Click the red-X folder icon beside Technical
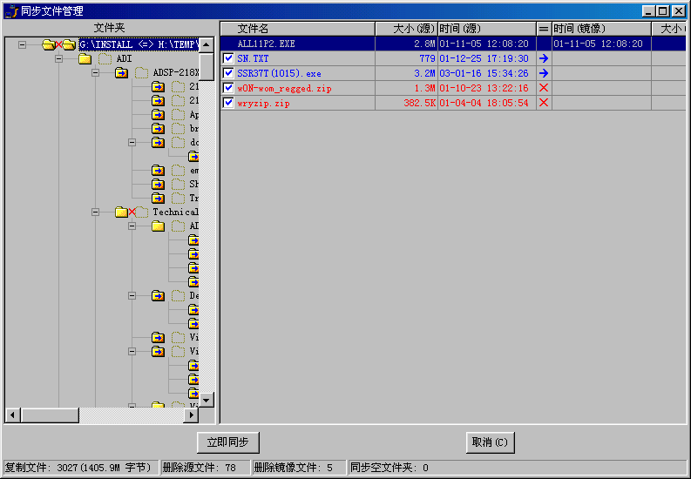Image resolution: width=691 pixels, height=479 pixels. pos(125,212)
